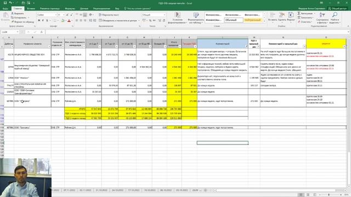The image size is (351, 197).
Task: Click the Save icon in quick access toolbar
Action: point(5,3)
